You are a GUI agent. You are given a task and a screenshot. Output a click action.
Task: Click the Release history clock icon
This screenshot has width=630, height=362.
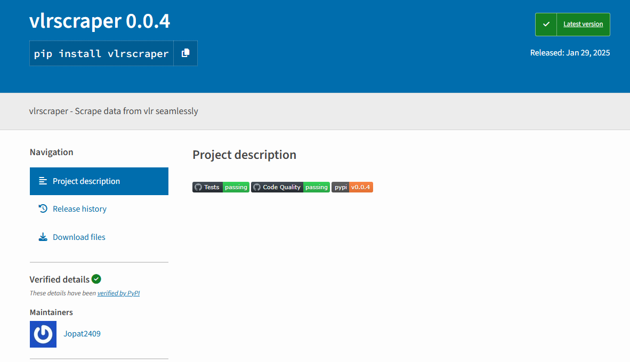coord(43,208)
